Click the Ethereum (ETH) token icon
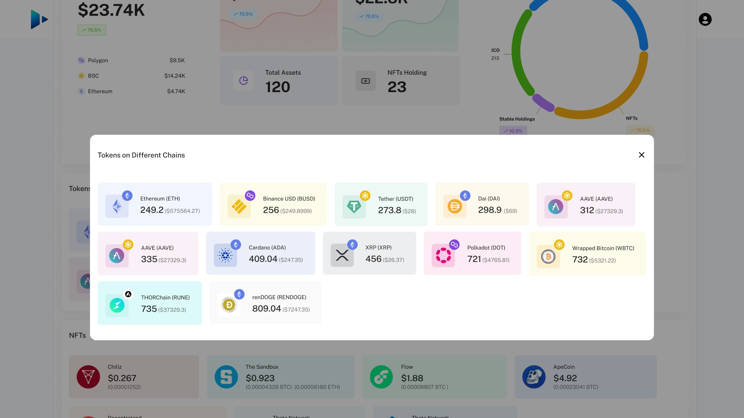 pos(117,206)
